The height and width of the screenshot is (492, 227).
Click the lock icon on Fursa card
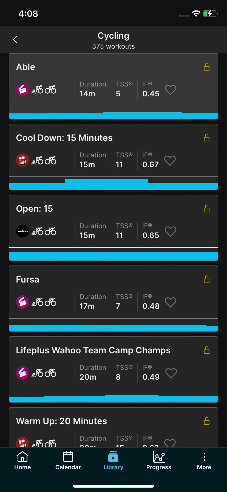click(x=207, y=279)
